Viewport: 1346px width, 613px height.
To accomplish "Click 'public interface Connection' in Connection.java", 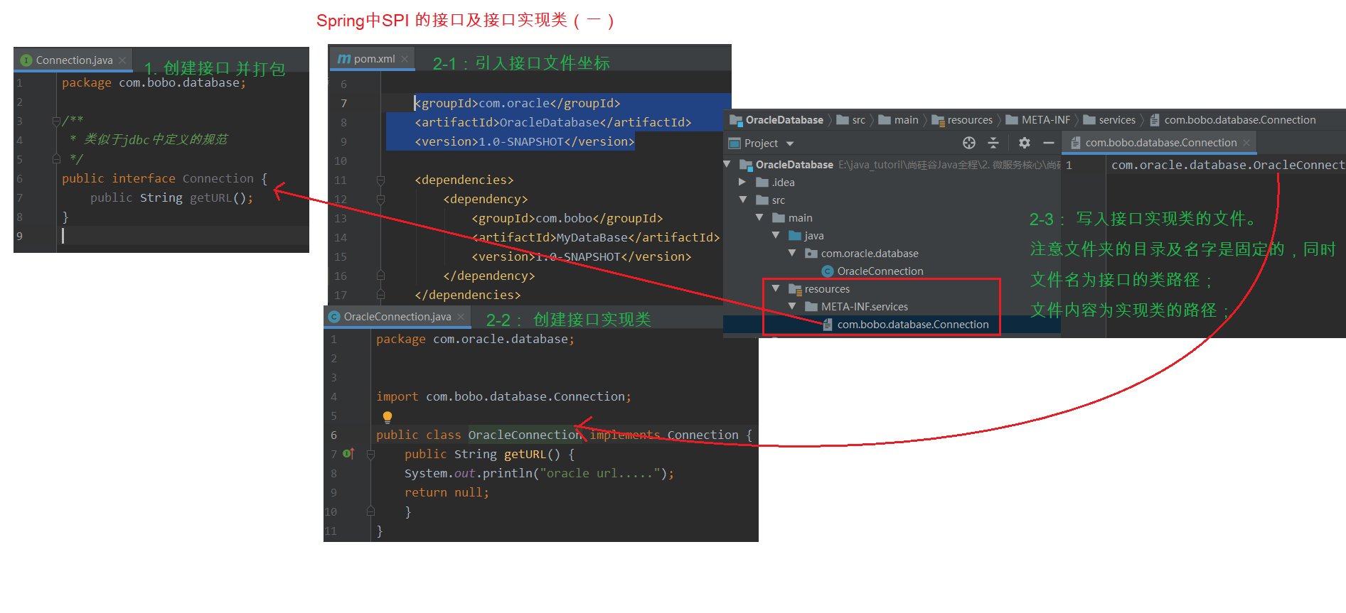I will coord(158,178).
